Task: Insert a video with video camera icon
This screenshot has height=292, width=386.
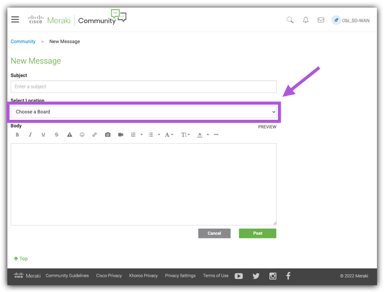Action: pos(121,135)
